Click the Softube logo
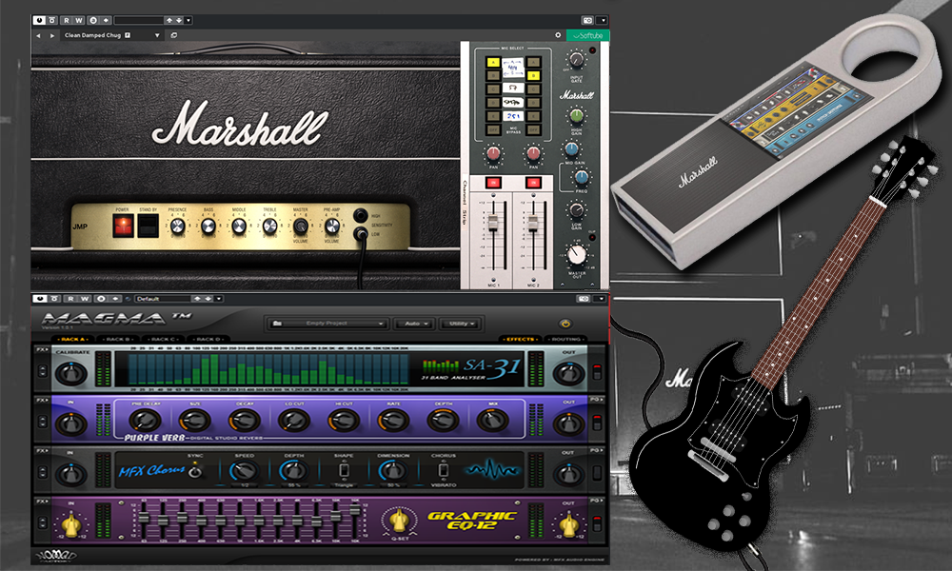 pyautogui.click(x=588, y=35)
